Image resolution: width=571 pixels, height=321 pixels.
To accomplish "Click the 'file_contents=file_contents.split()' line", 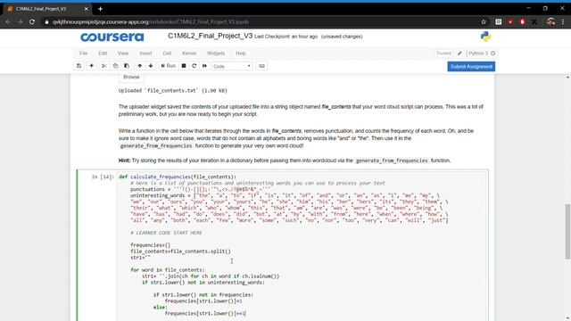I will coord(180,251).
